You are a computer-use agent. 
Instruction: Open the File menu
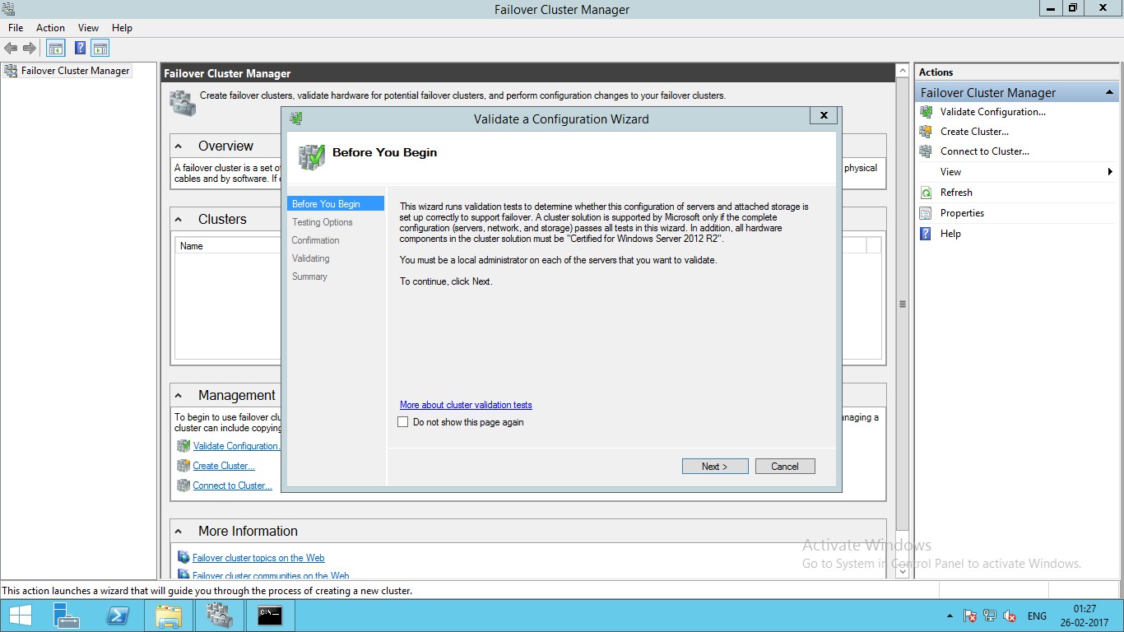point(16,28)
